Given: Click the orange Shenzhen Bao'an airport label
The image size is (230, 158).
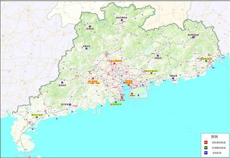Looking at the screenshot, I should (x=129, y=82).
